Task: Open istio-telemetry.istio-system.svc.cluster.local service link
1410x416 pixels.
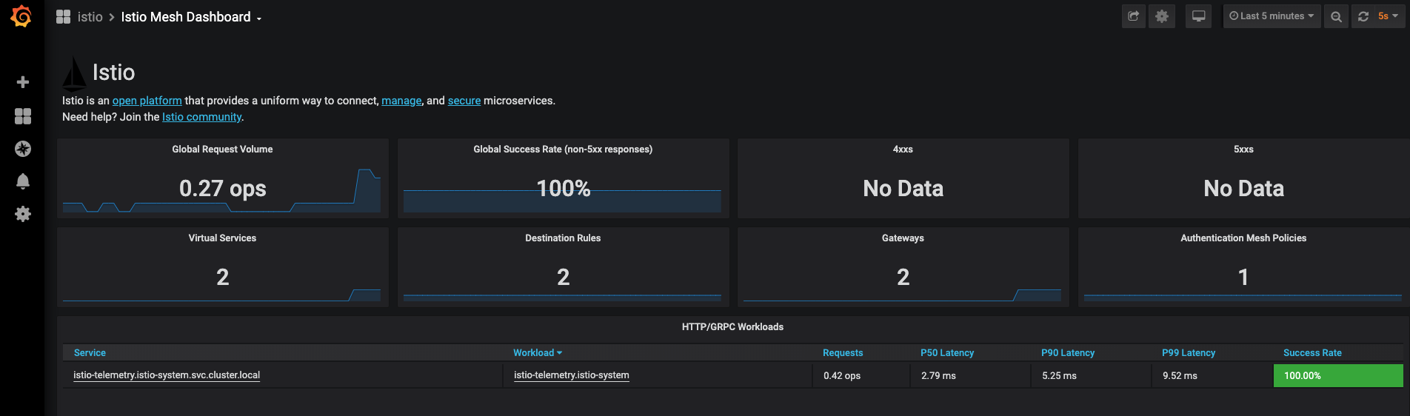Action: [167, 375]
